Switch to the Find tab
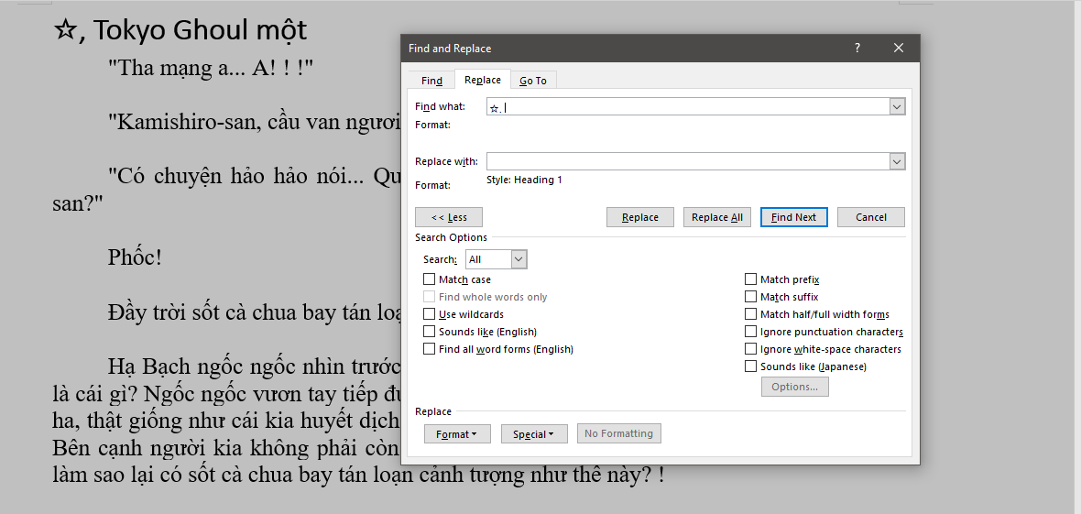 click(431, 81)
